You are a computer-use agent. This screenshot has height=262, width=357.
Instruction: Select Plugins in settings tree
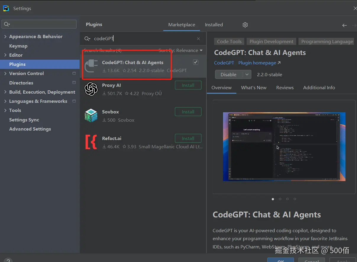[x=40, y=64]
